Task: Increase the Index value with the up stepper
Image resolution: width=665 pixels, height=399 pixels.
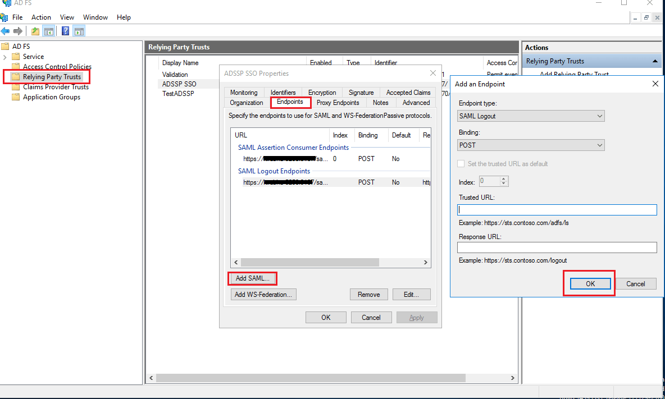Action: (x=504, y=178)
